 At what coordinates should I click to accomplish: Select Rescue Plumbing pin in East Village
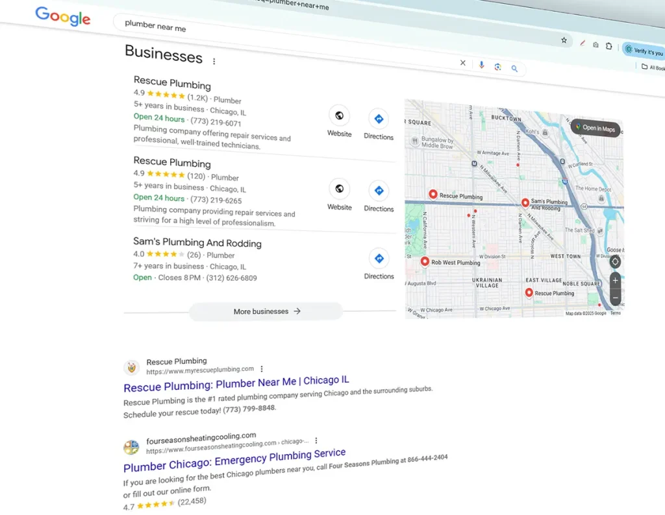529,293
